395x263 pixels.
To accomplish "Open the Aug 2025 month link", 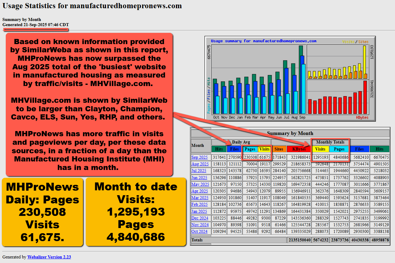I will click(x=200, y=164).
